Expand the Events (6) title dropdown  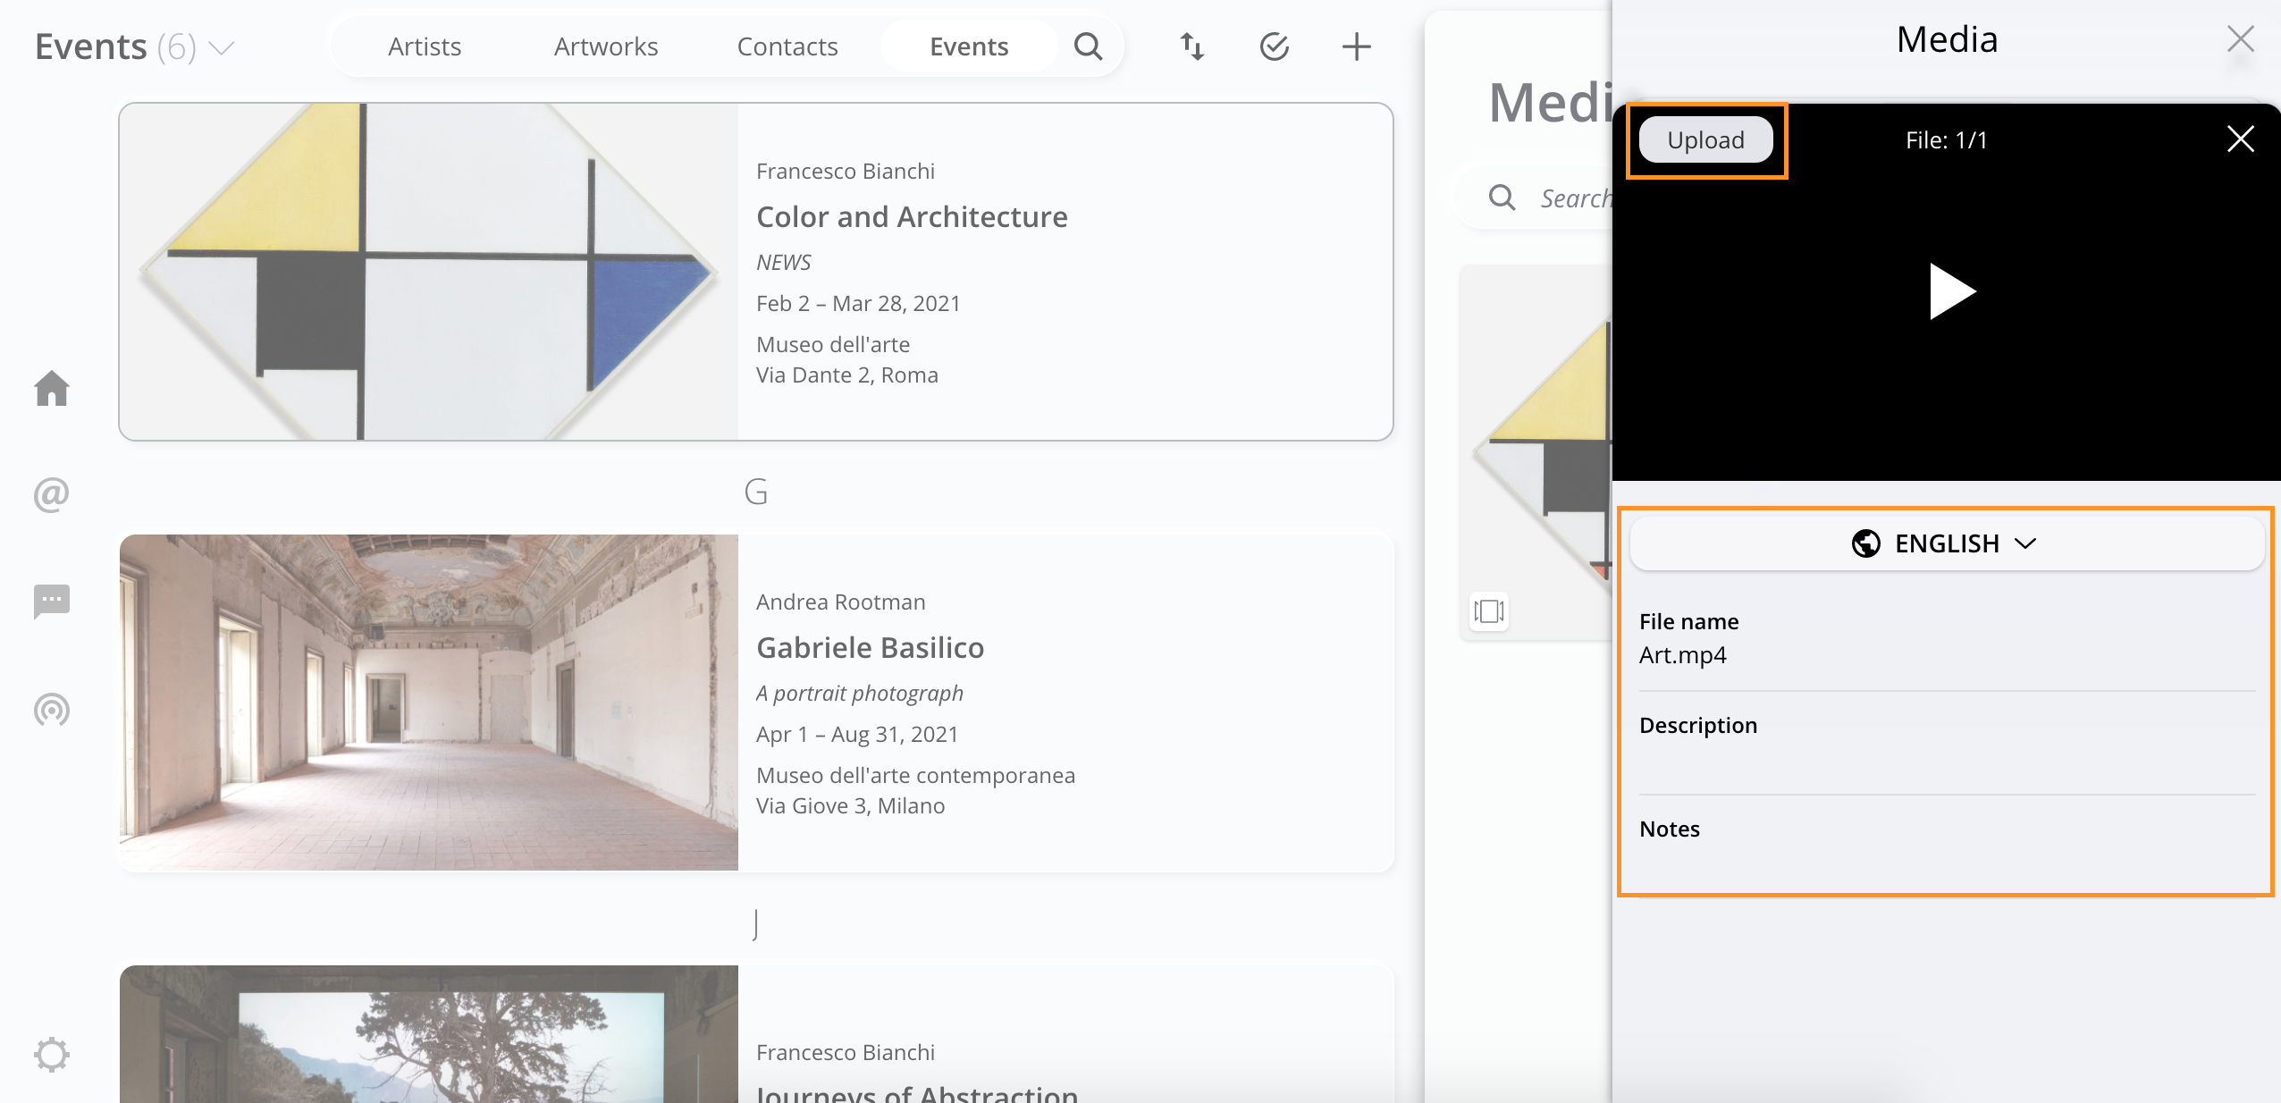tap(222, 47)
